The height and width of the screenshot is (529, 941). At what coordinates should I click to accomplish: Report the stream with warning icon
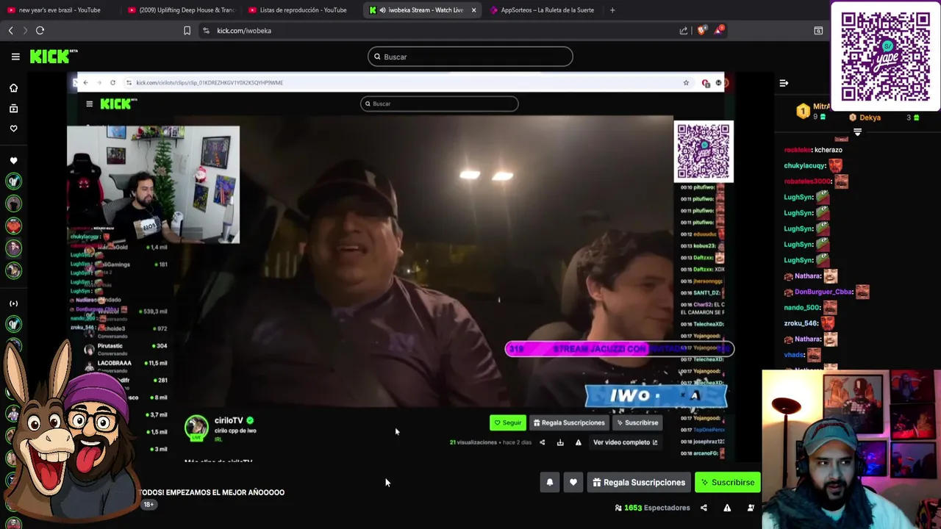pyautogui.click(x=727, y=508)
